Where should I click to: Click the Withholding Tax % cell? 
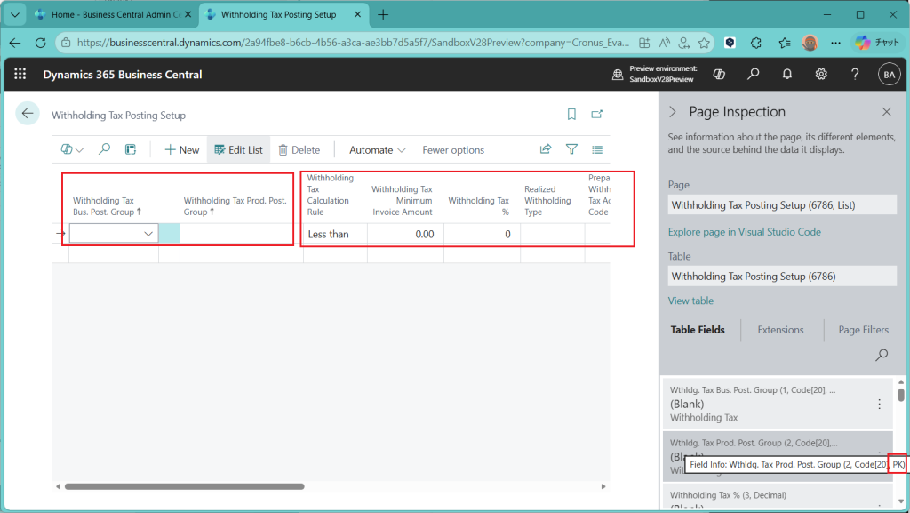(481, 234)
